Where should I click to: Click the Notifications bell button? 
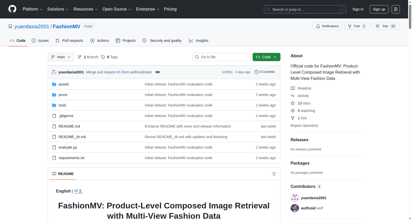pyautogui.click(x=327, y=26)
